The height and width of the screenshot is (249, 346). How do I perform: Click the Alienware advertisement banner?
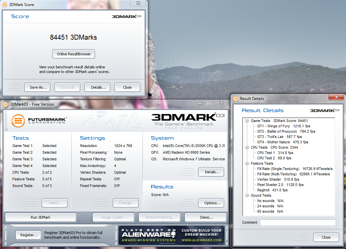coord(171,235)
